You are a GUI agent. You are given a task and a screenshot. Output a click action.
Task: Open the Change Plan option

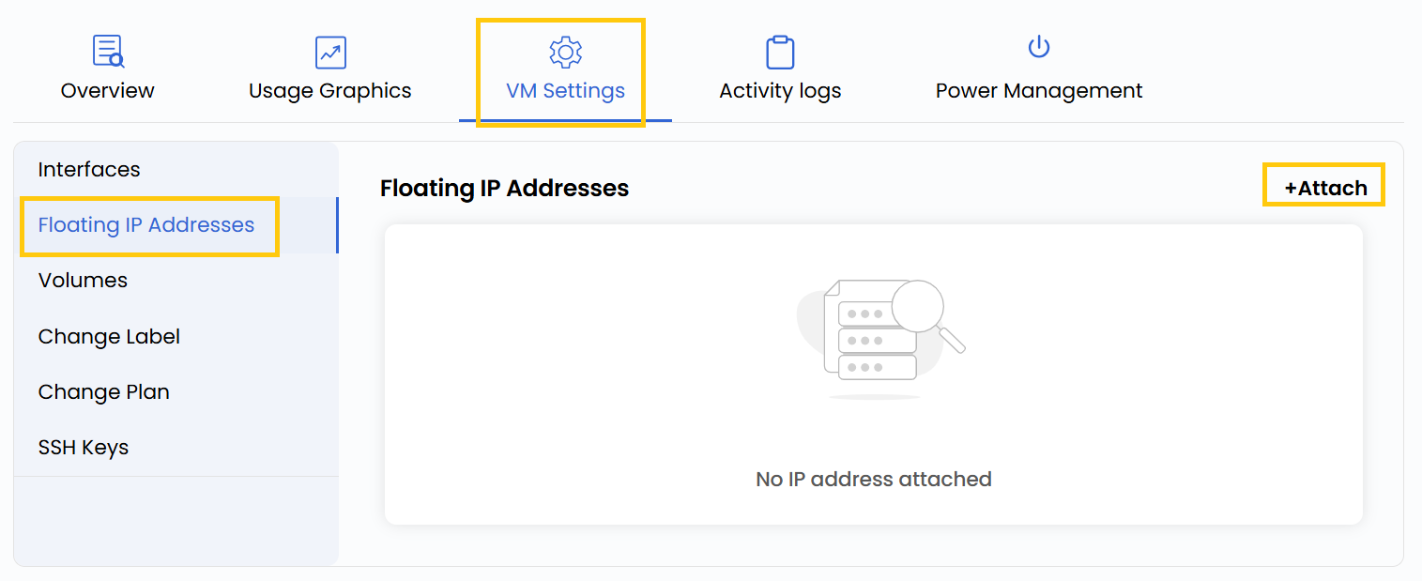click(x=103, y=391)
